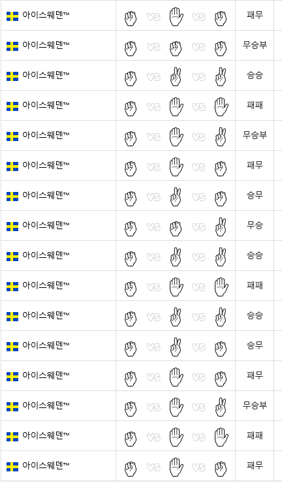Click the 승무 result in the seventh row
This screenshot has height=489, width=282.
point(255,195)
